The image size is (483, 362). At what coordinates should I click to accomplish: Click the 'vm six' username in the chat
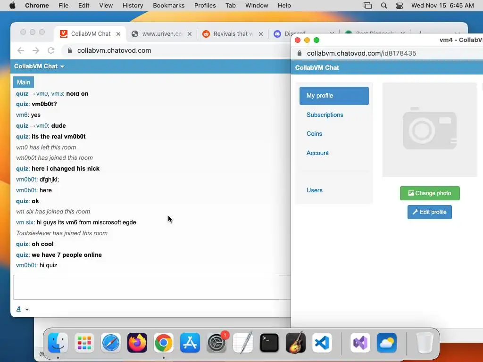point(25,222)
